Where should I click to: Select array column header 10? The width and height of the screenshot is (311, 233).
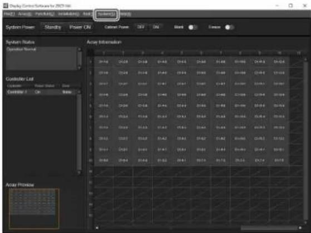(x=279, y=53)
